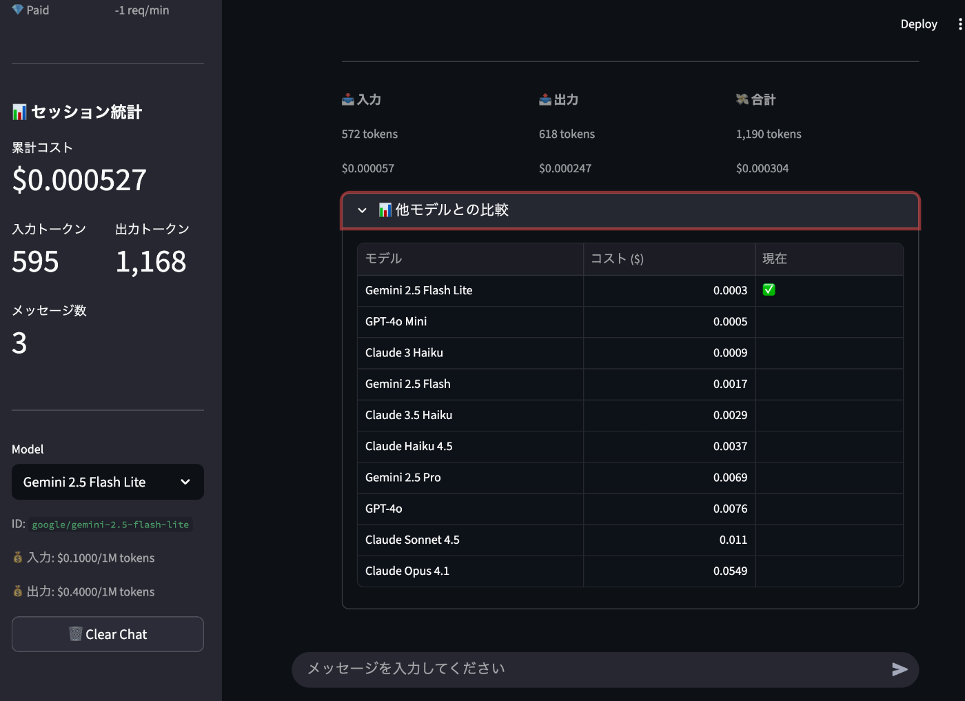Click the 1,168 output token count
Image resolution: width=965 pixels, height=701 pixels.
pos(151,262)
